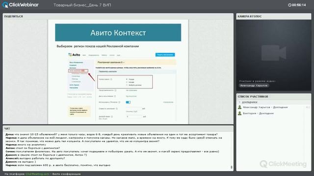This screenshot has height=176, width=314.
Task: Click the cost-per-click input field on the slide
Action: pyautogui.click(x=133, y=109)
